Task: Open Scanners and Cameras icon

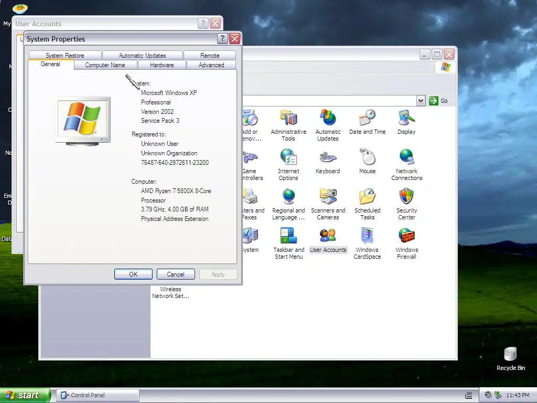Action: (328, 204)
